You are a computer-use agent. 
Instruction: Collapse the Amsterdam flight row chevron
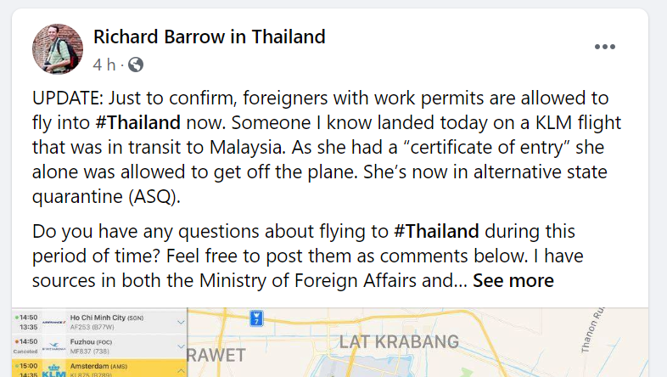(181, 370)
